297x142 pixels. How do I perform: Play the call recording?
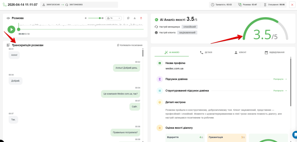pos(11,29)
